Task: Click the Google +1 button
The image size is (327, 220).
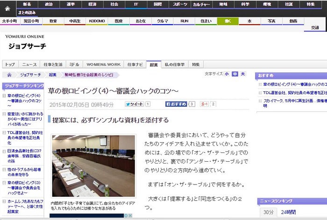Action: (x=204, y=104)
